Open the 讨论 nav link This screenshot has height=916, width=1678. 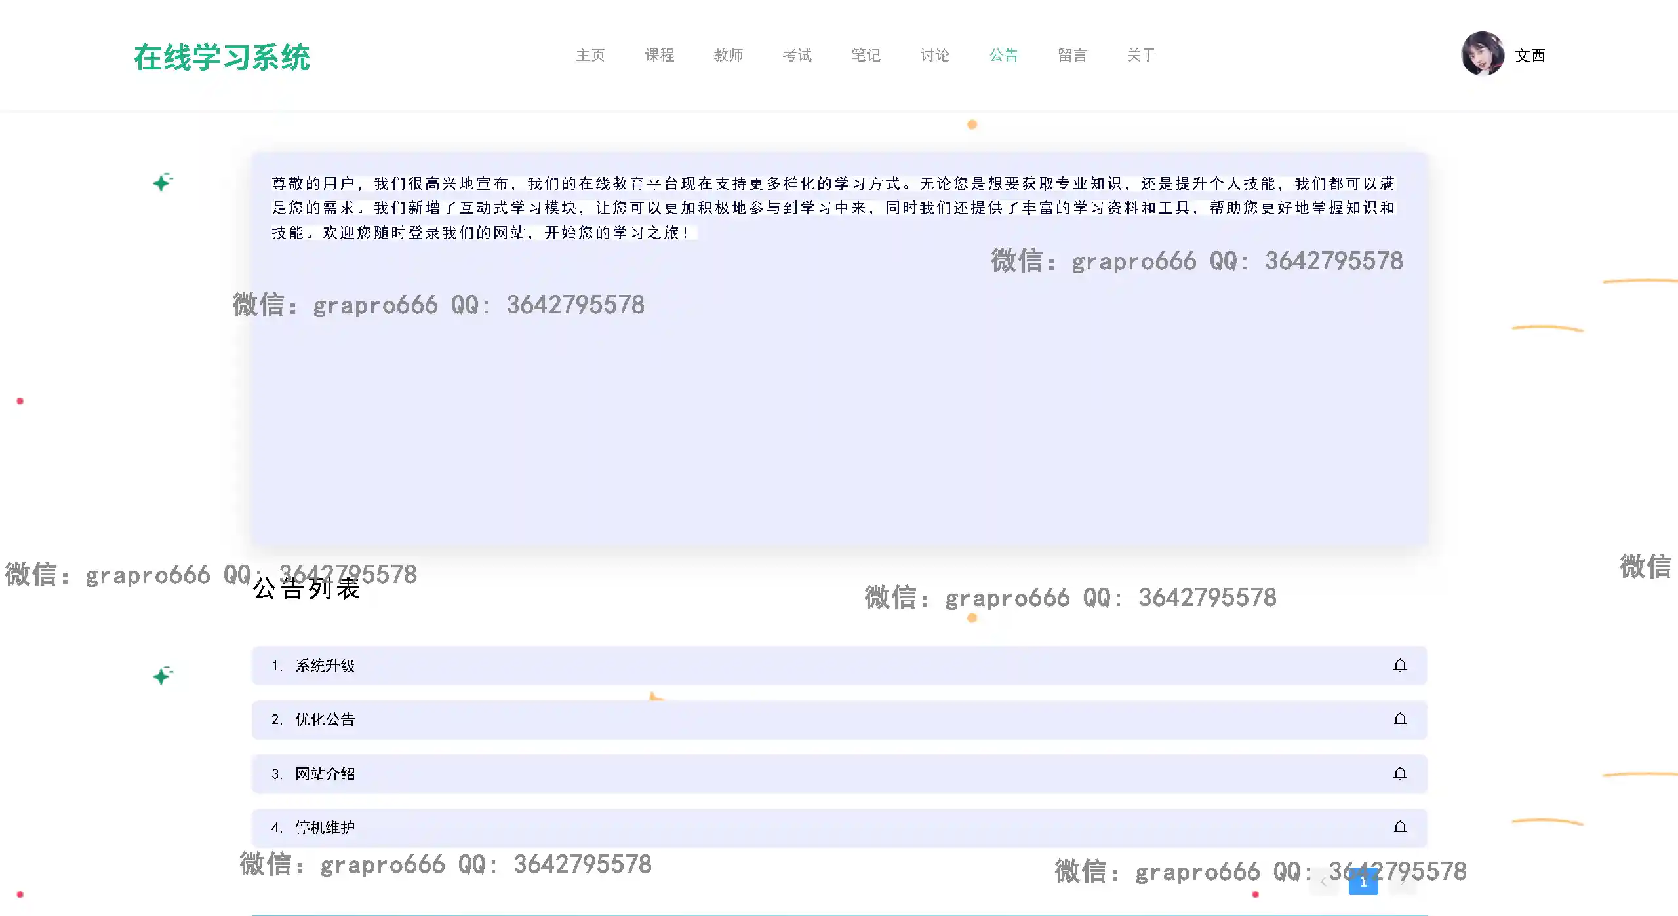[x=934, y=55]
